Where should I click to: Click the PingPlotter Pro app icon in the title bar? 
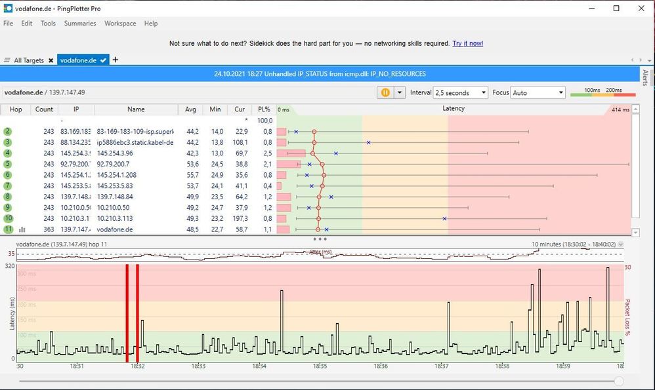pos(8,9)
